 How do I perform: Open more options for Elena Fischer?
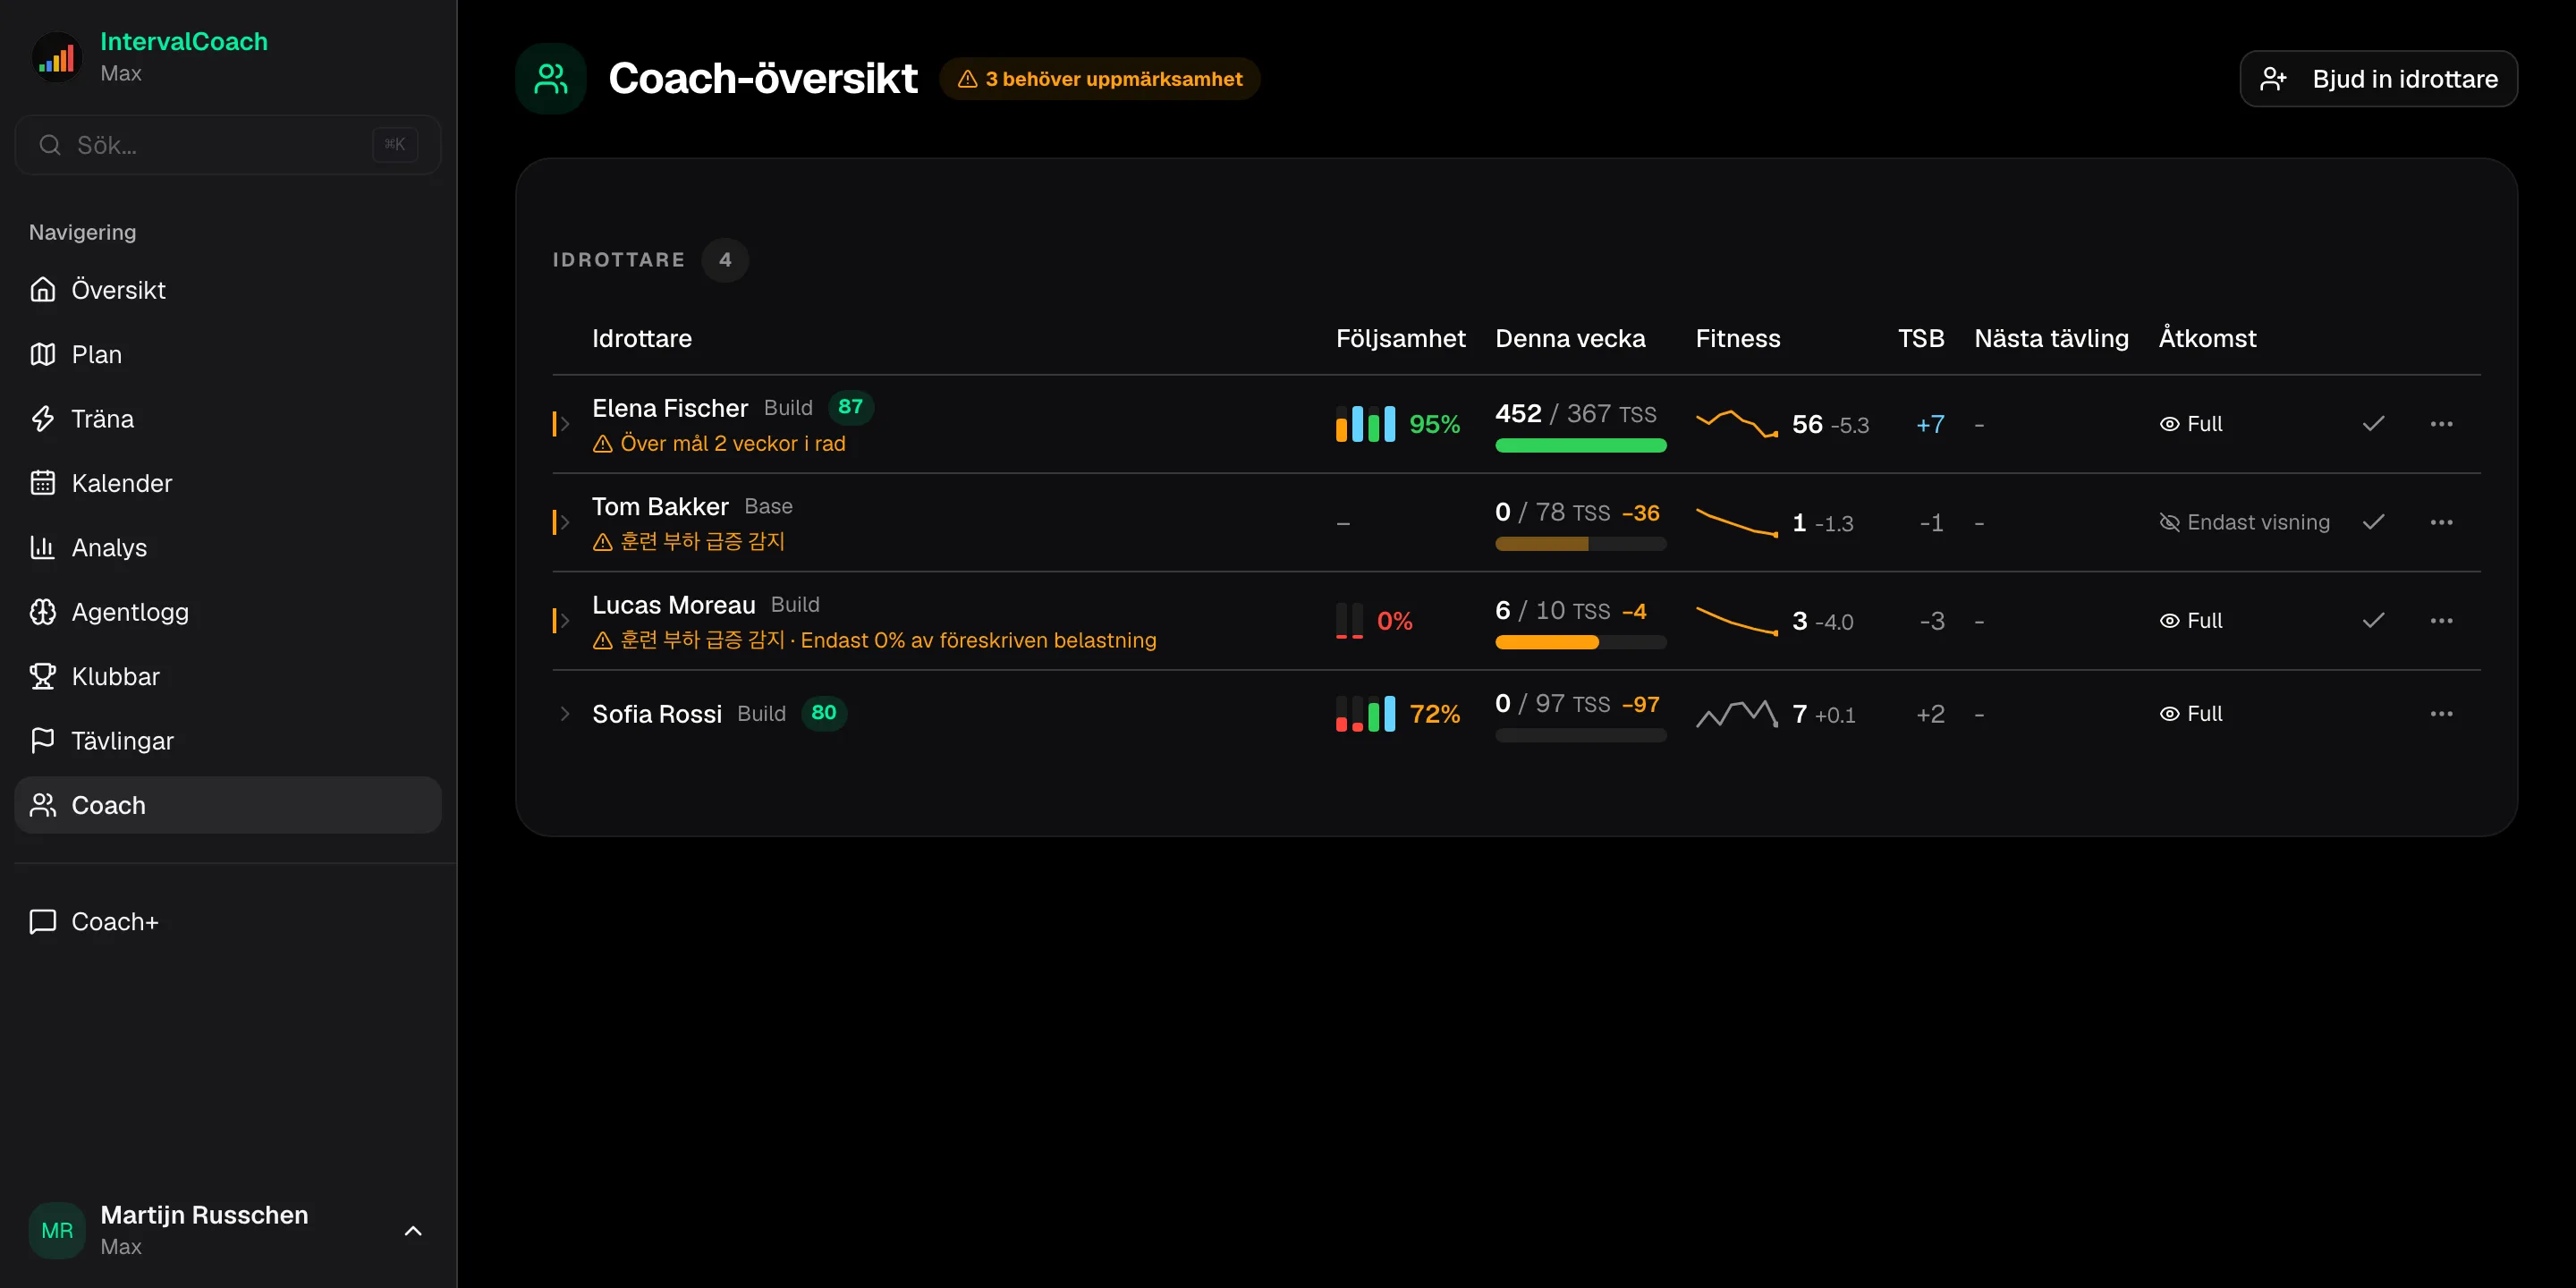2441,424
